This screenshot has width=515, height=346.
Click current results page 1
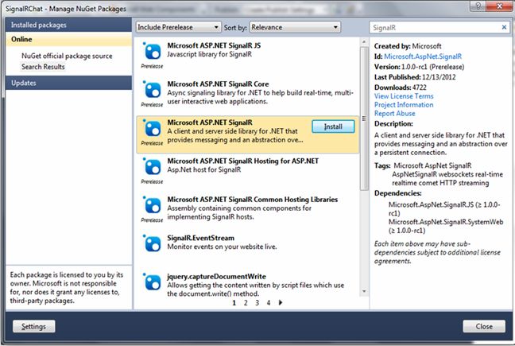(x=234, y=302)
